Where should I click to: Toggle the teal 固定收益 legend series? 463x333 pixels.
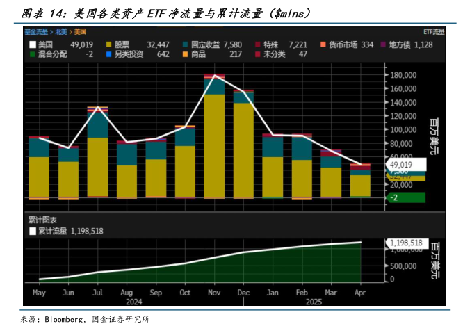tap(185, 44)
